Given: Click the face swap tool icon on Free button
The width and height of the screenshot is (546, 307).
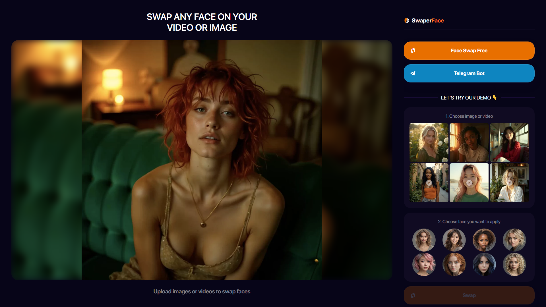Looking at the screenshot, I should (413, 50).
